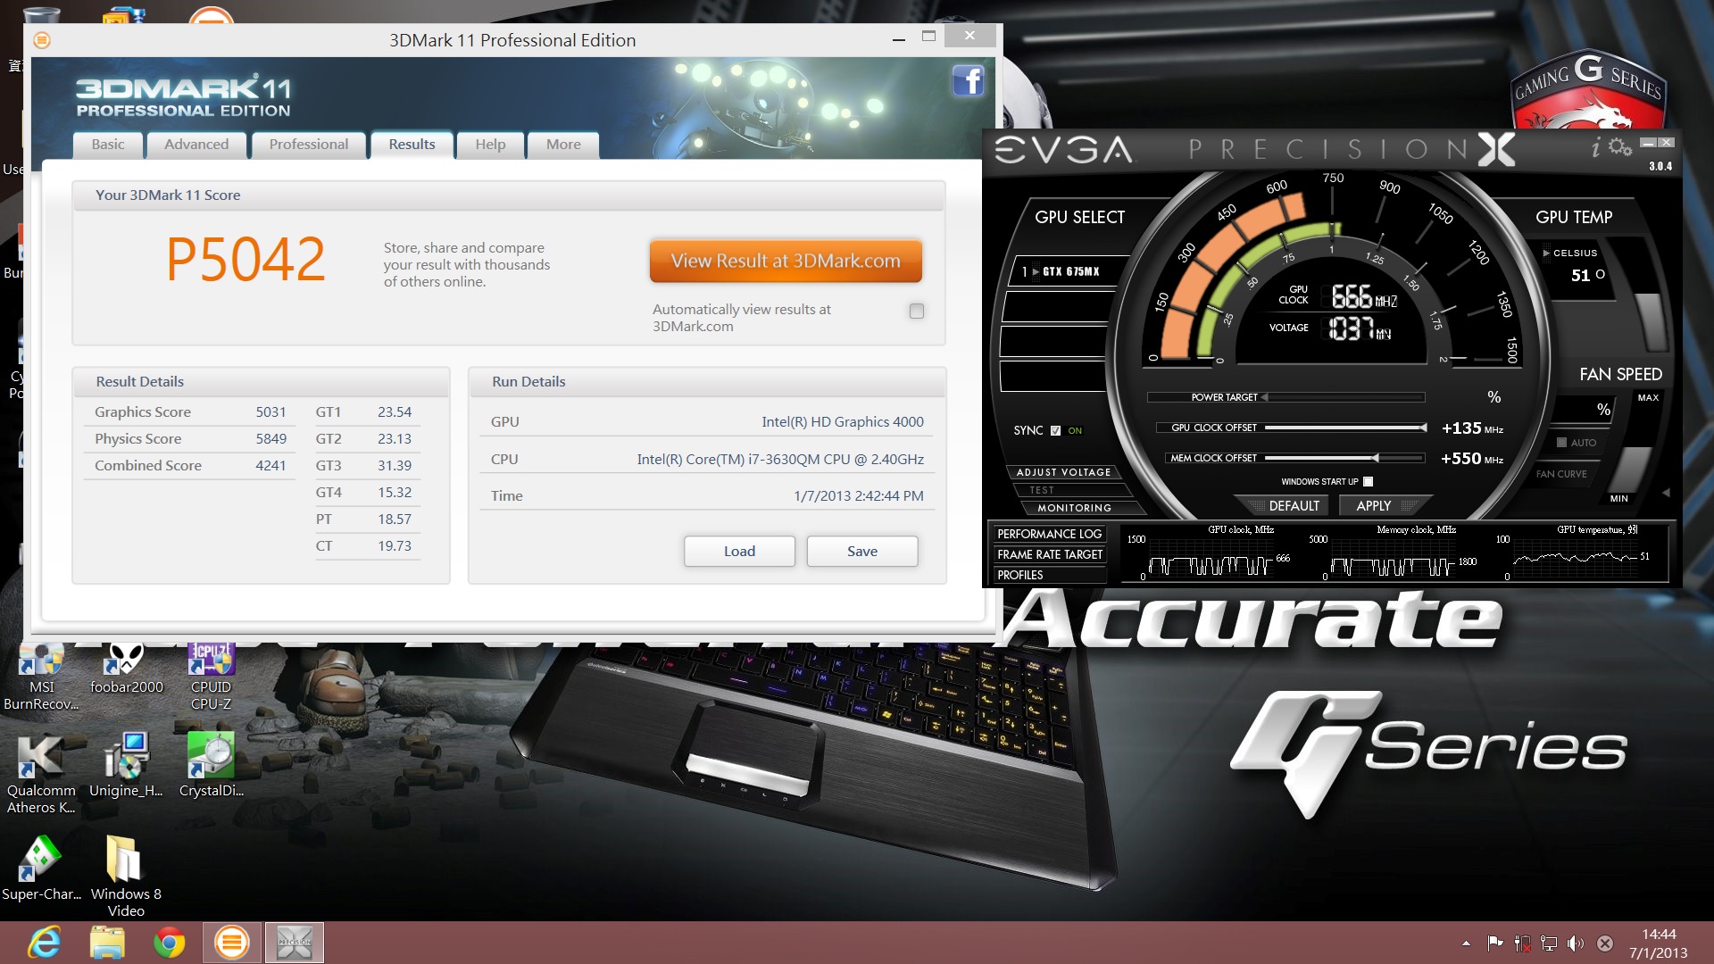Image resolution: width=1714 pixels, height=964 pixels.
Task: Open Super-Charger desktop shortcut
Action: [x=41, y=868]
